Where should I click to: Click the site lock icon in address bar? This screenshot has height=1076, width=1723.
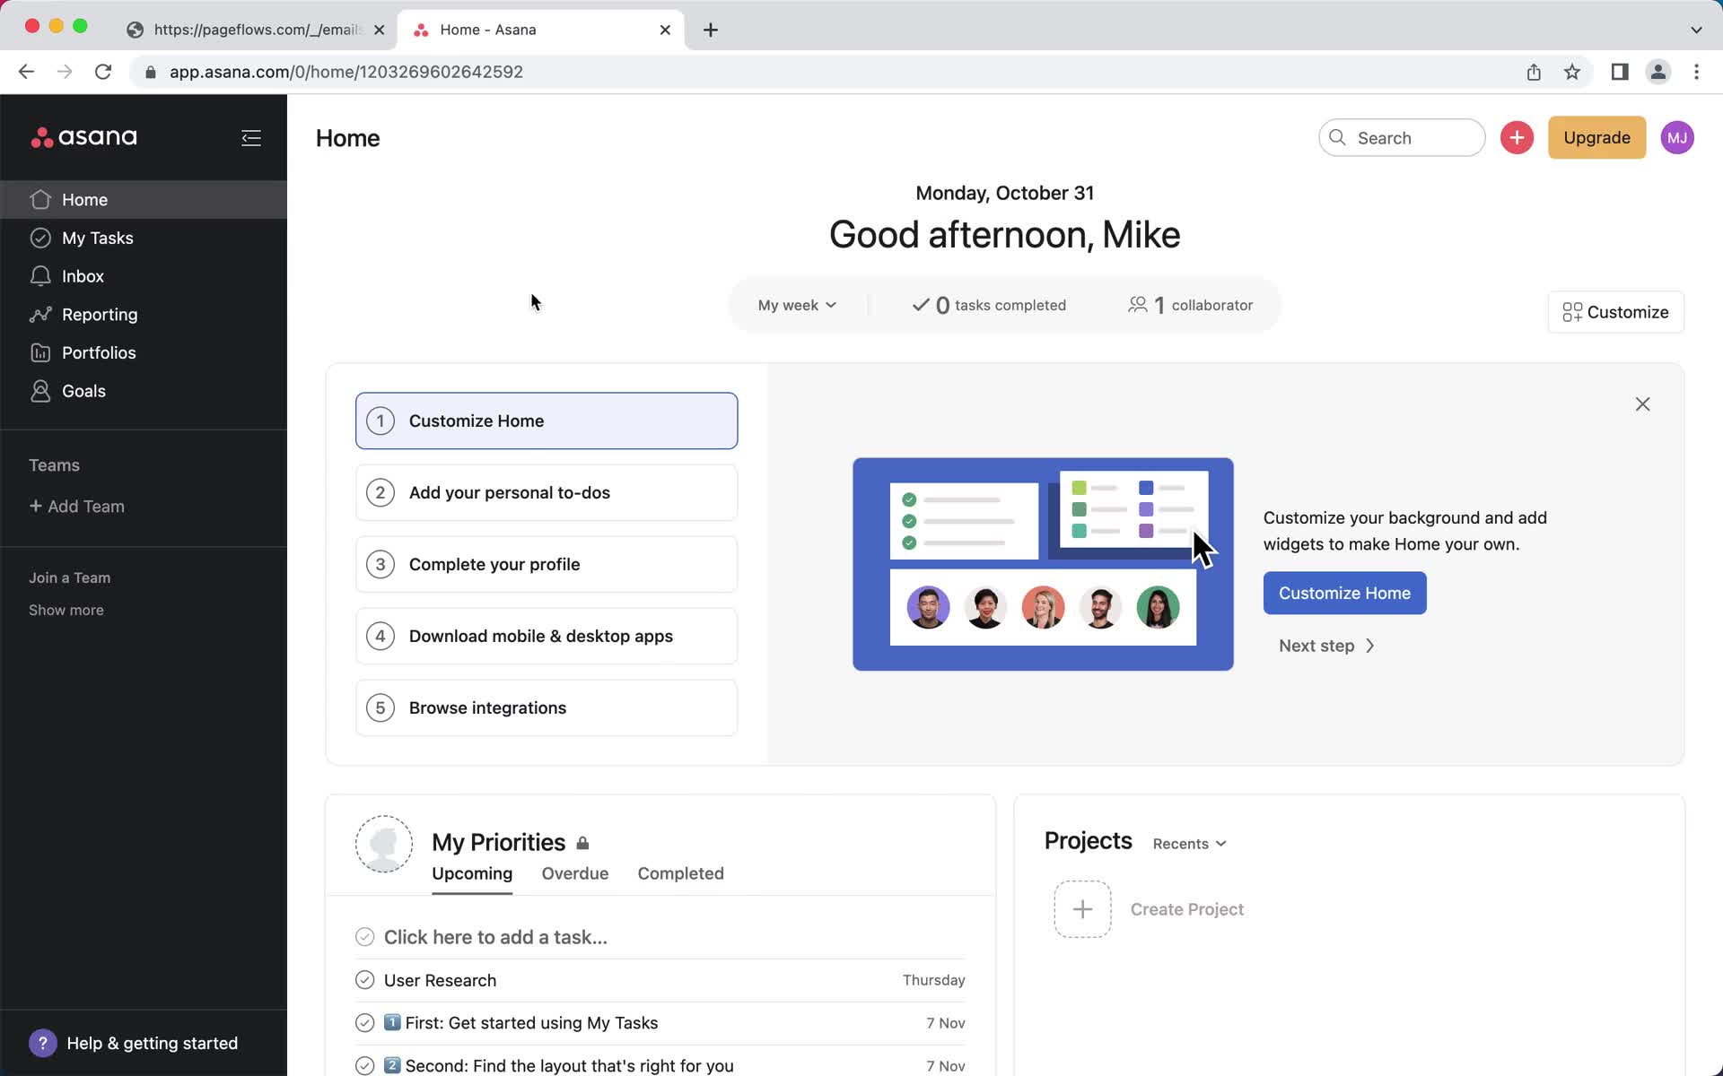click(151, 72)
